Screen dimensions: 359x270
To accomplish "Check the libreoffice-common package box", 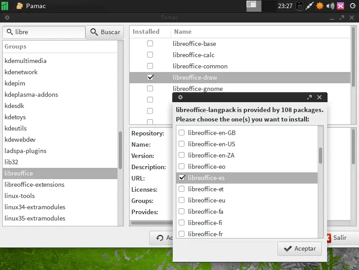I will pos(150,66).
